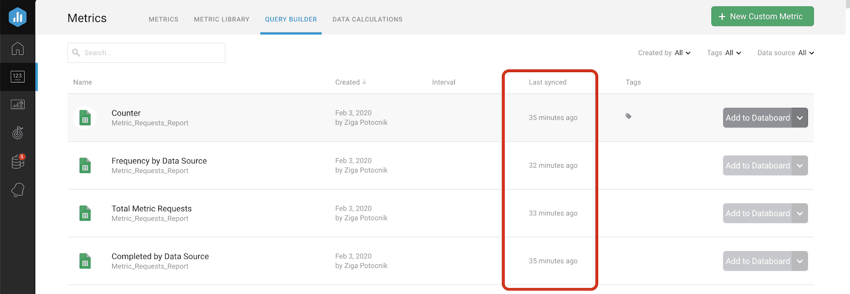Open the Total Metric Requests metric

151,209
